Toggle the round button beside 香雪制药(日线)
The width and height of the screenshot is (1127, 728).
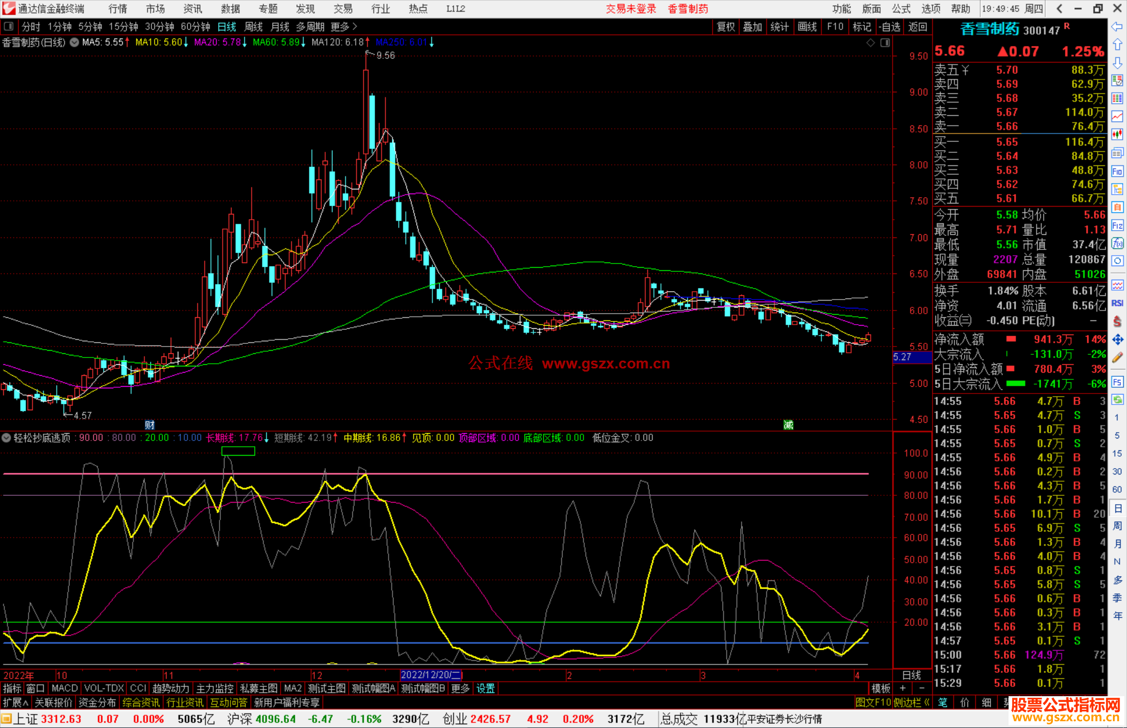pos(75,42)
